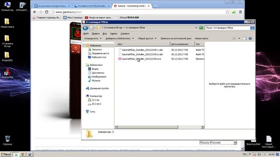Open the address bar history dropdown arrow
The image size is (280, 157).
(x=196, y=28)
